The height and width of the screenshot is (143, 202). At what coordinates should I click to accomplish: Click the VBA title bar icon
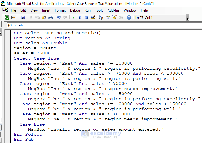coord(3,3)
